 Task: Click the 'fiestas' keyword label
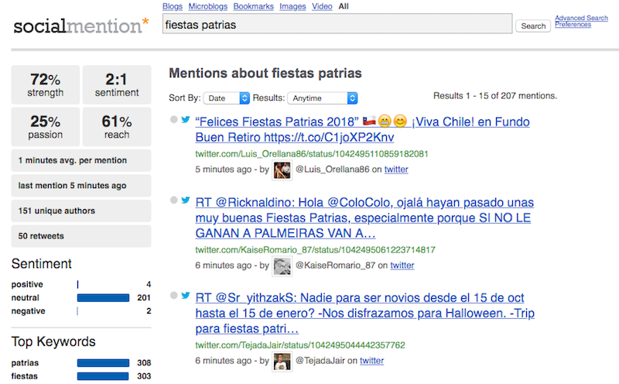point(25,376)
